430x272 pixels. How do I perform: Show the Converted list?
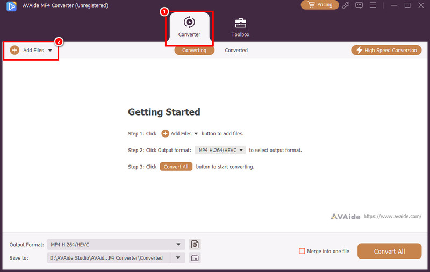236,50
